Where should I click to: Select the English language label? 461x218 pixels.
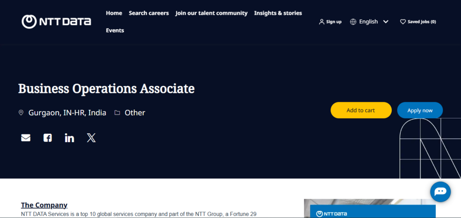pyautogui.click(x=368, y=22)
